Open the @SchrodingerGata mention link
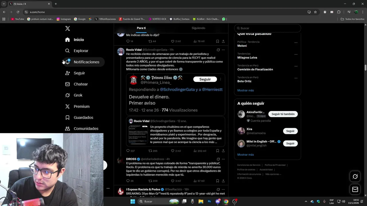This screenshot has height=206, width=367. click(x=177, y=90)
